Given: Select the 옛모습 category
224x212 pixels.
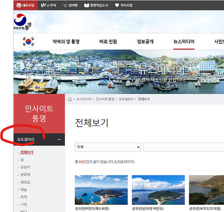Looking at the screenshot, I should pos(25,182).
